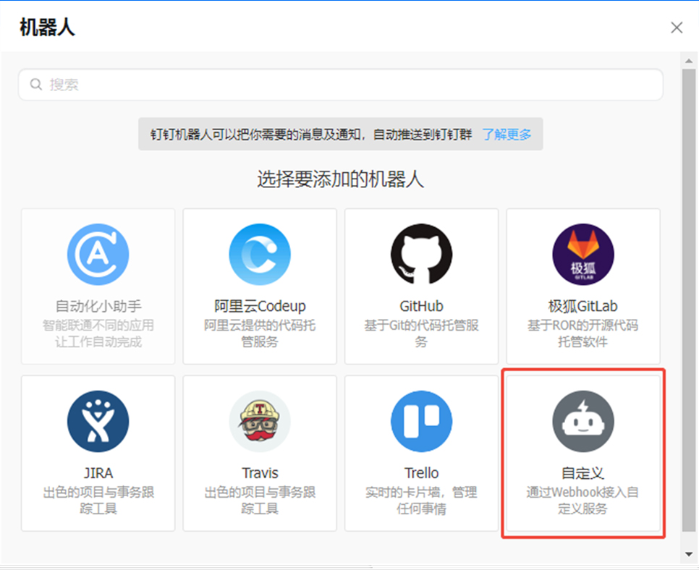Click the 自定义 title label
699x570 pixels.
point(583,473)
